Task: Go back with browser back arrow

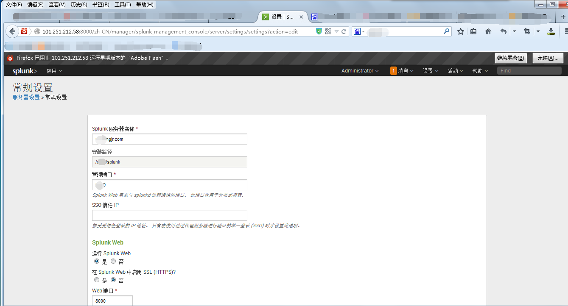Action: tap(12, 31)
